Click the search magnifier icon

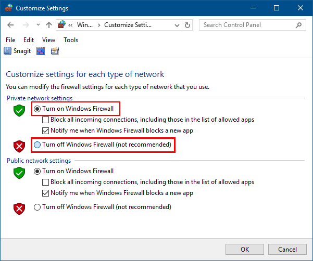[299, 25]
